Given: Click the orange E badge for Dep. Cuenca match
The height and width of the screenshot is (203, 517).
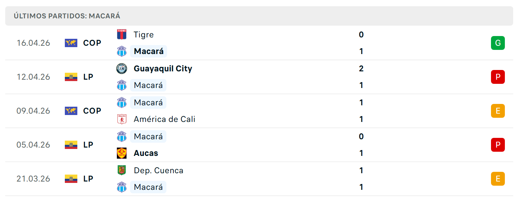Looking at the screenshot, I should click(x=498, y=179).
